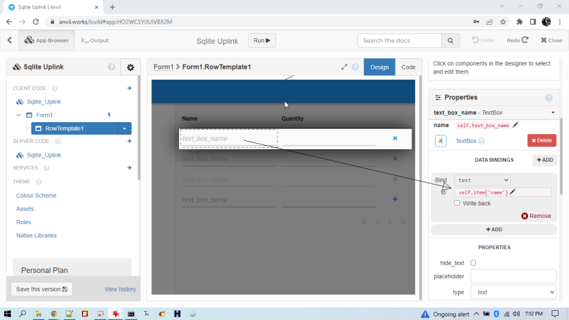
Task: Add a new service with plus icon
Action: click(129, 168)
